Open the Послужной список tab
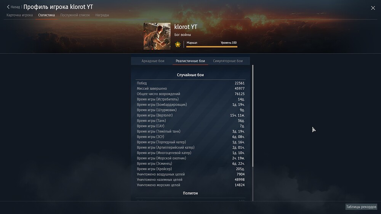 coord(75,15)
